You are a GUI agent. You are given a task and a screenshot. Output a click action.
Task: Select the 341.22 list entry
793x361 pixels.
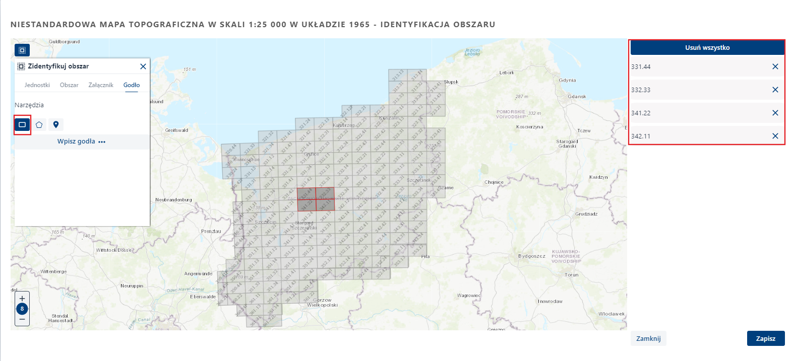(707, 113)
